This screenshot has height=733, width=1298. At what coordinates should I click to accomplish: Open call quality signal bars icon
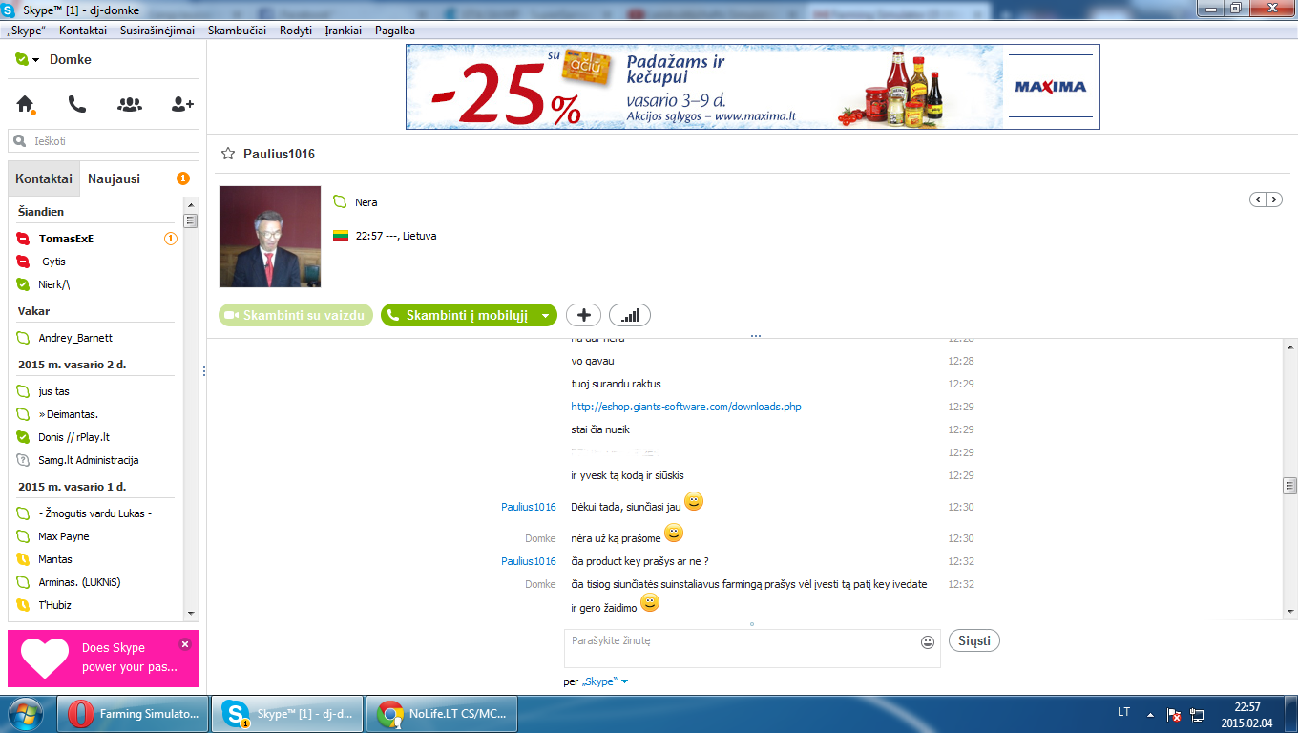click(630, 315)
